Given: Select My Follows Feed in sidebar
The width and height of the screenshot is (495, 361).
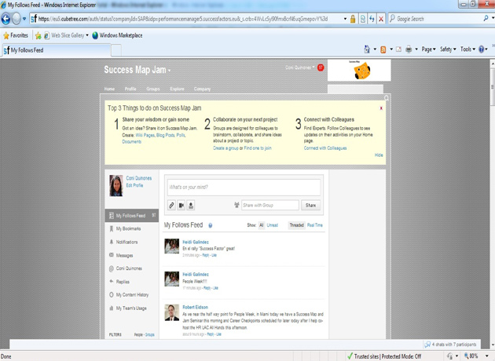Looking at the screenshot, I should coord(132,216).
